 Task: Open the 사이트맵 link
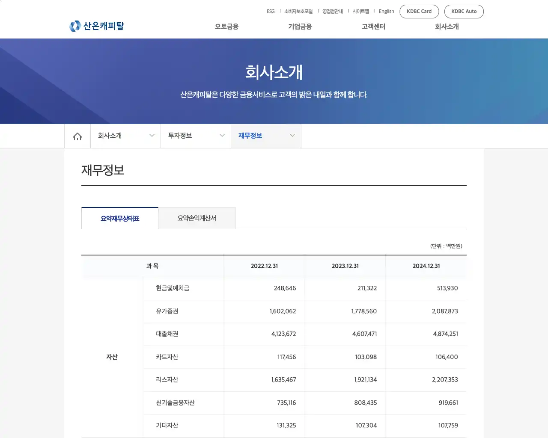click(x=360, y=11)
